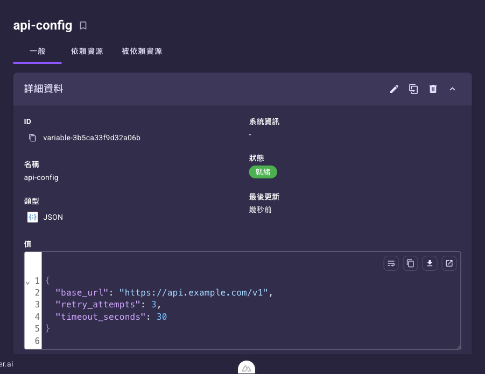Toggle word wrap in the value editor
The height and width of the screenshot is (374, 485).
[391, 263]
